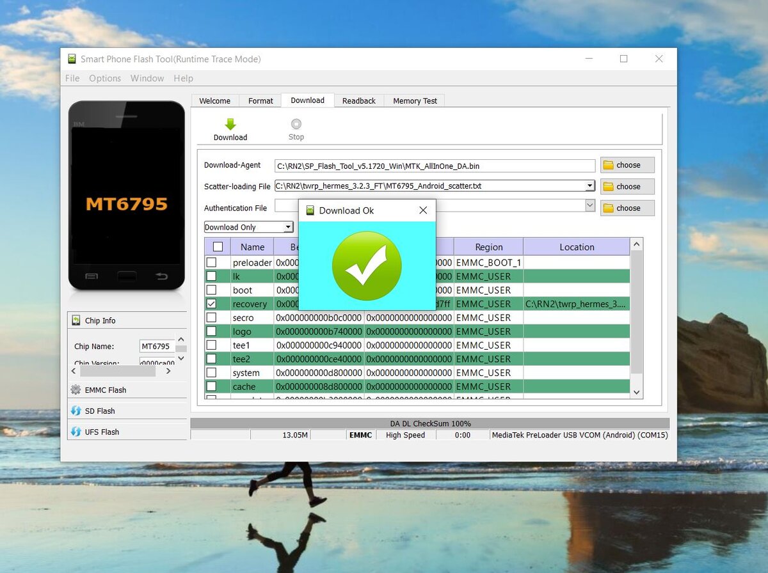
Task: Open the File menu
Action: (x=72, y=78)
